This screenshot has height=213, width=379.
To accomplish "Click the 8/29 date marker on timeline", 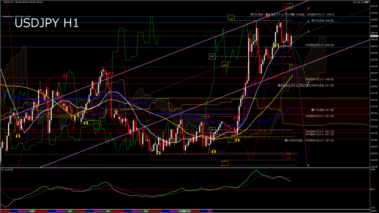I will (32, 211).
